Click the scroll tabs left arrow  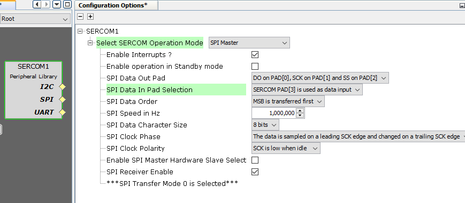(x=37, y=4)
